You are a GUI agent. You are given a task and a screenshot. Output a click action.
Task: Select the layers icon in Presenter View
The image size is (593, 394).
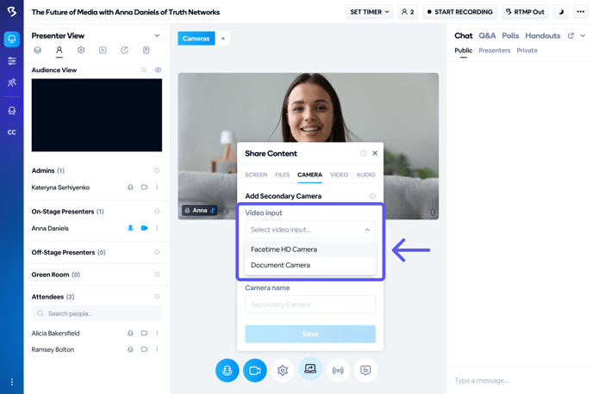coord(37,50)
